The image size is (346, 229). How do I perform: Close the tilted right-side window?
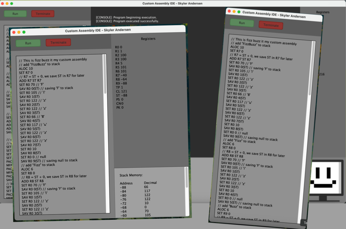point(229,11)
